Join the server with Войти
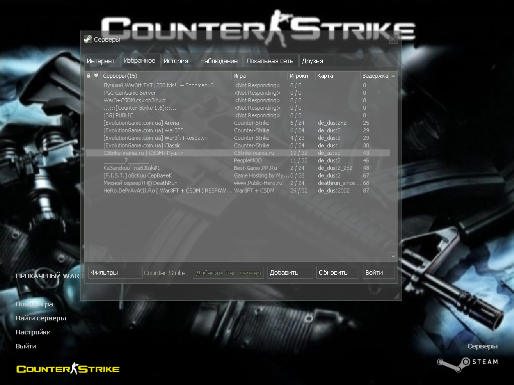Image resolution: width=514 pixels, height=385 pixels. [378, 273]
